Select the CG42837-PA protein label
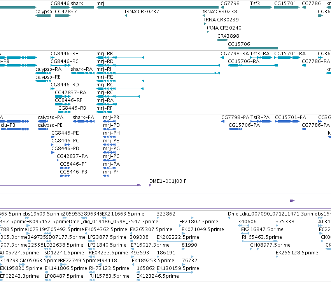This screenshot has width=331, height=282. pos(72,157)
